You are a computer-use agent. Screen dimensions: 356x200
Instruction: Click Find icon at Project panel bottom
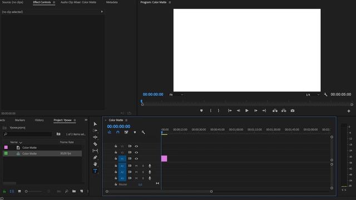point(67,191)
